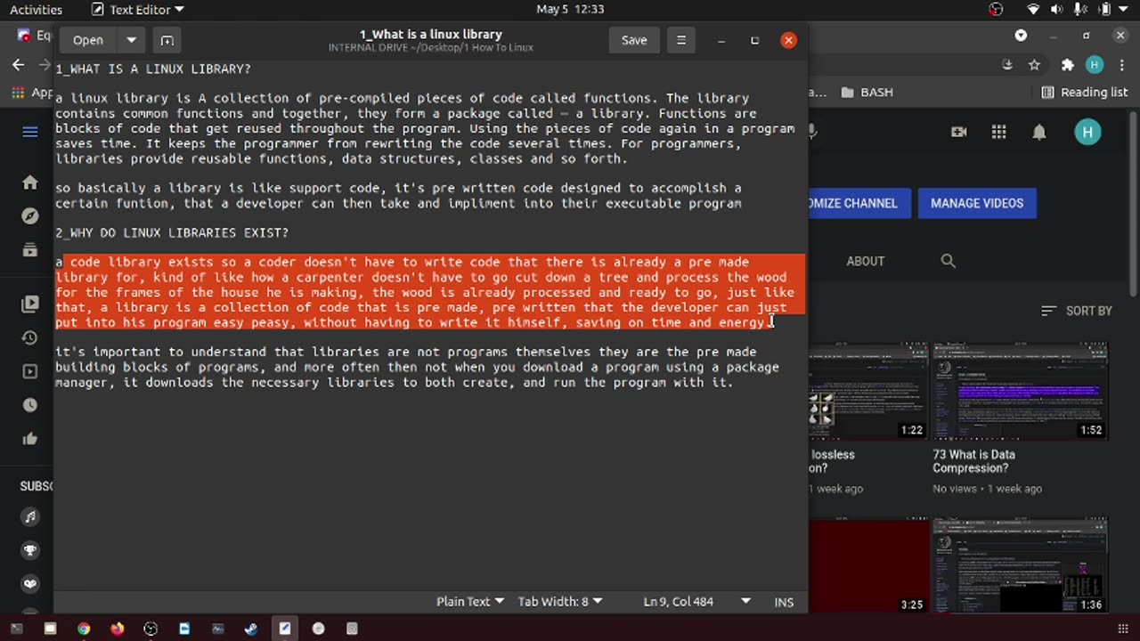Open the Explore compass icon
This screenshot has width=1140, height=641.
coord(29,215)
